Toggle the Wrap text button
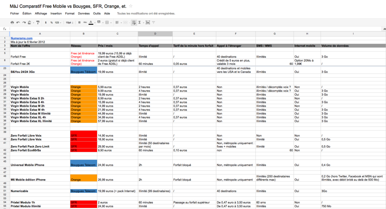 tap(134, 22)
